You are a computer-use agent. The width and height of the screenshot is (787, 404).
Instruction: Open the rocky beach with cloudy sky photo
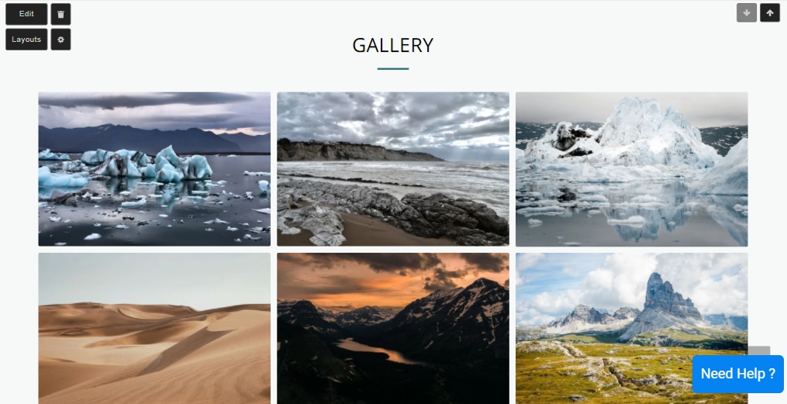(393, 169)
